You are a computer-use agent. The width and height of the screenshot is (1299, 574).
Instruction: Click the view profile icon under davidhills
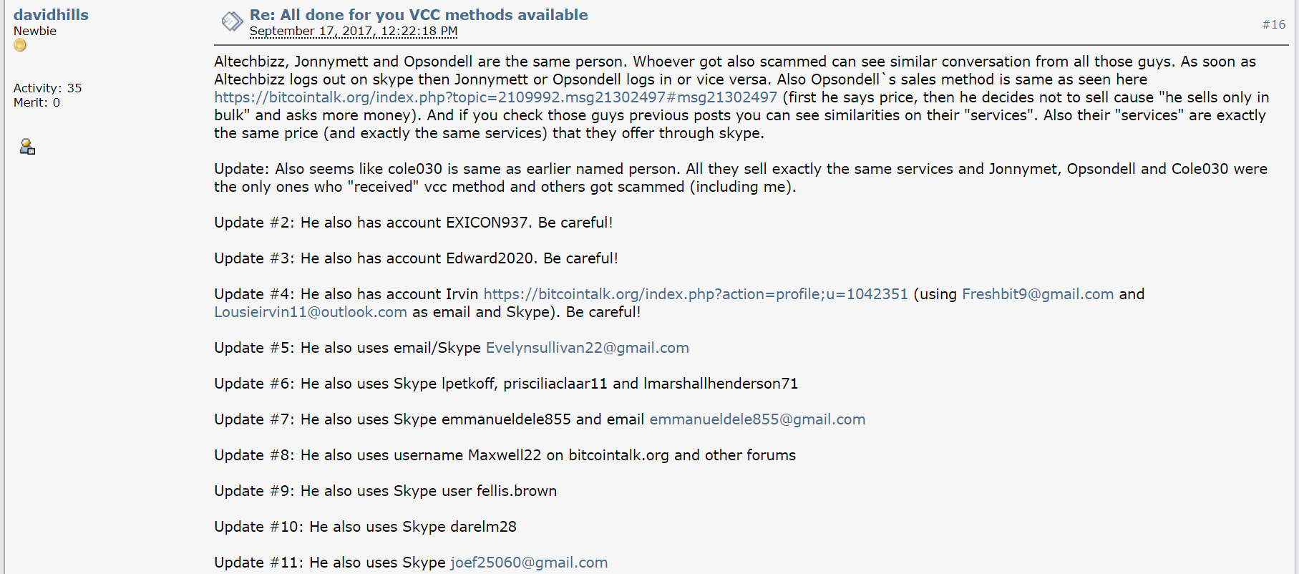click(27, 147)
